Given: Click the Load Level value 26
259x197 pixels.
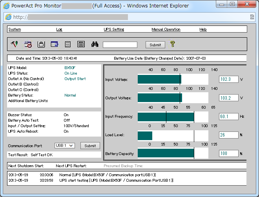Looking at the screenshot, I should click(x=229, y=135).
